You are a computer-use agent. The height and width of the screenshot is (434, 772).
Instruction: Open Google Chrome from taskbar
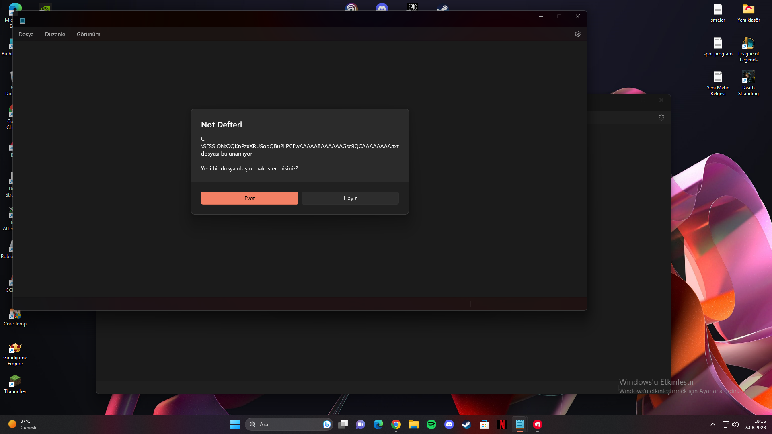pyautogui.click(x=396, y=424)
